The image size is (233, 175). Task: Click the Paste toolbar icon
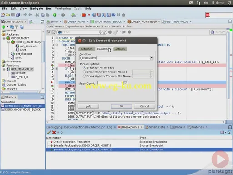tap(47, 15)
